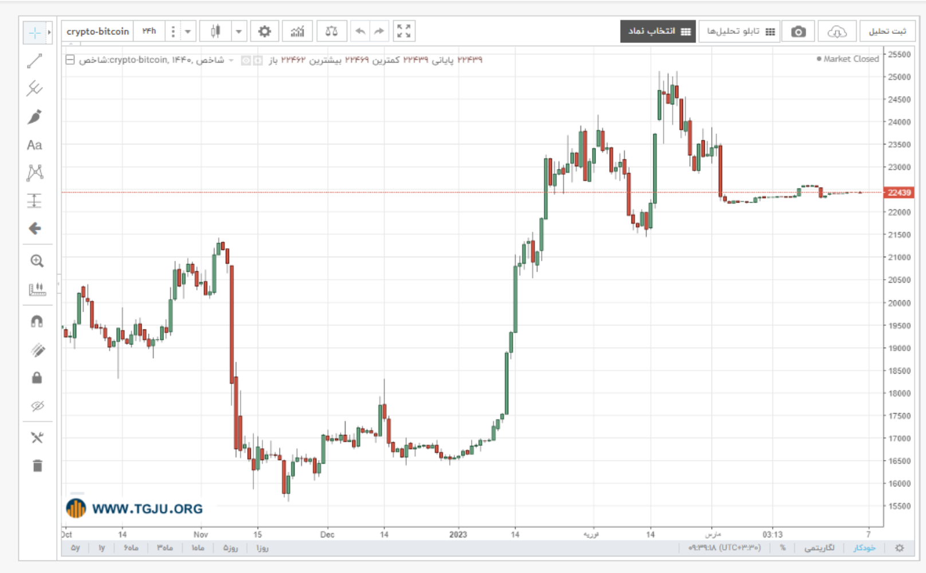Lock all drawing tools

tap(37, 378)
